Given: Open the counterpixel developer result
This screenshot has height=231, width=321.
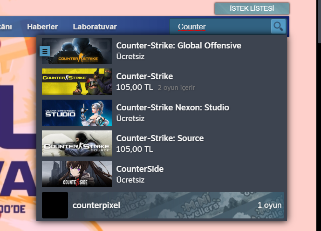Looking at the screenshot, I should [x=163, y=205].
